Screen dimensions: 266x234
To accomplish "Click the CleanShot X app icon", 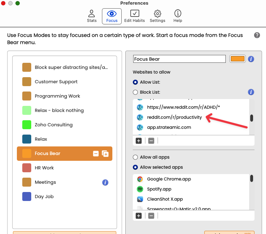I will click(140, 199).
